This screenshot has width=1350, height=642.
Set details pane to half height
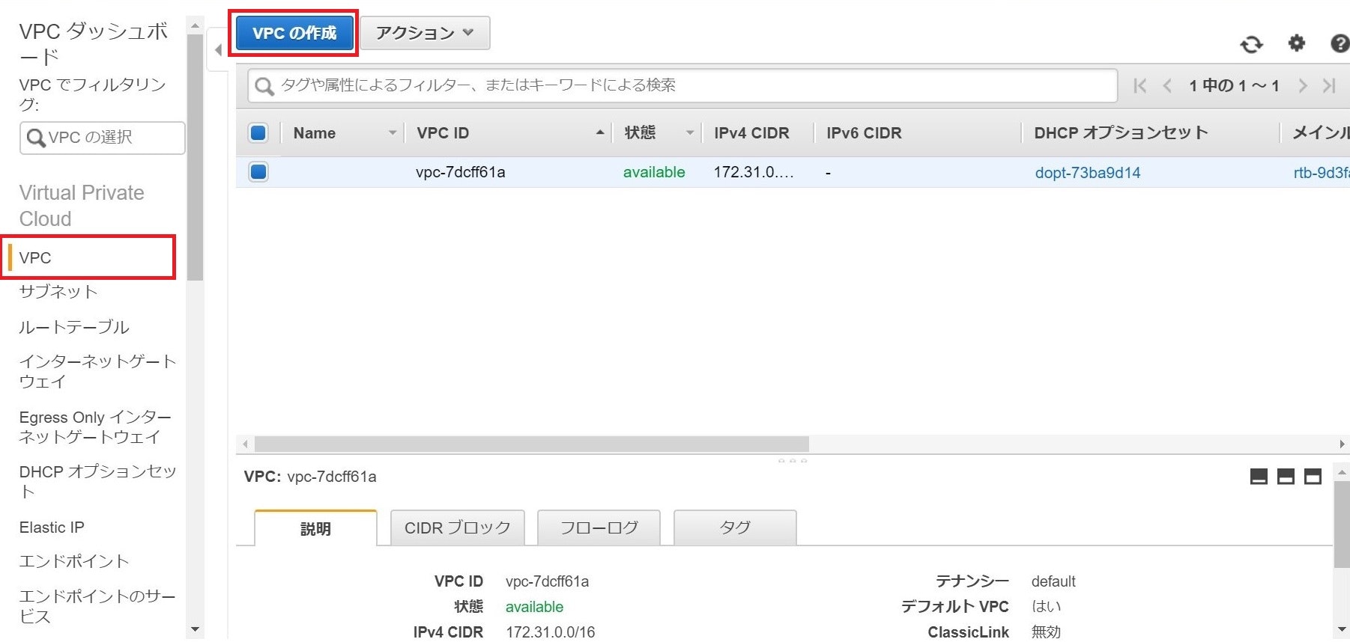[x=1286, y=477]
